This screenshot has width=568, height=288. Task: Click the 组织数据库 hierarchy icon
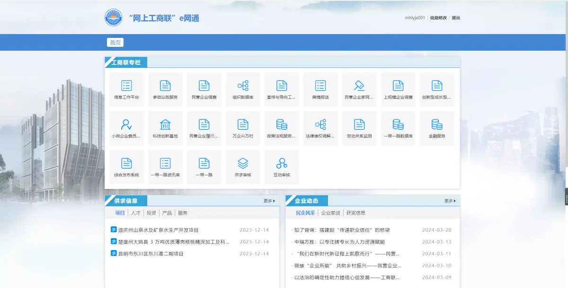(x=243, y=86)
